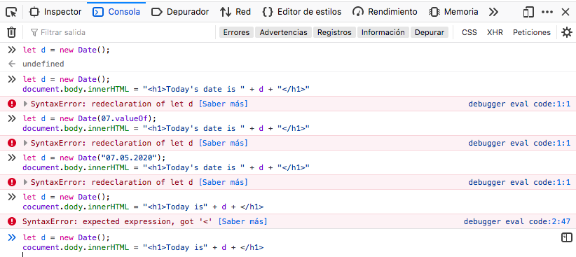Viewport: 576px width, 257px height.
Task: Open the Red network tab
Action: (235, 12)
